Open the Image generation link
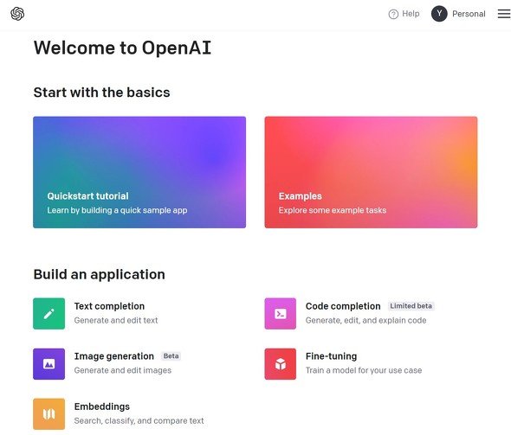 114,356
